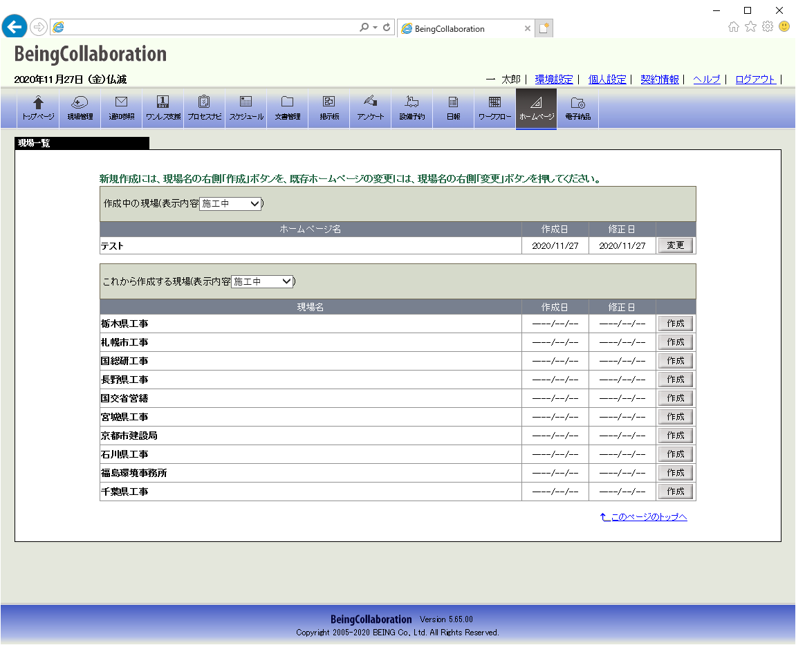Open the ヘルプ link
Screen dimensions: 796x645
(707, 80)
